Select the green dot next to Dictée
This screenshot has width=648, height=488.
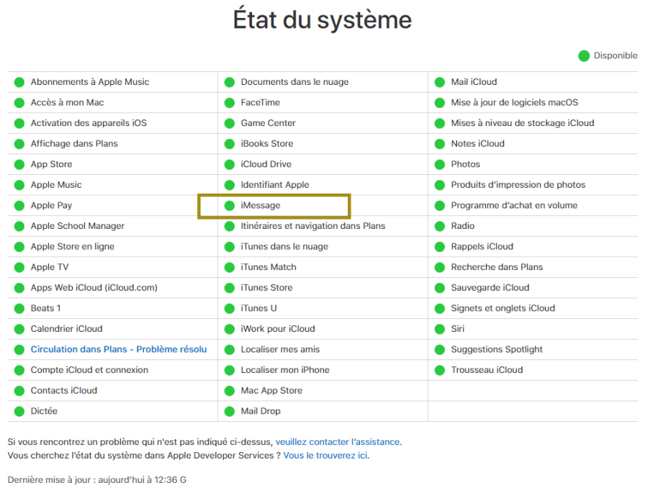[x=19, y=412]
